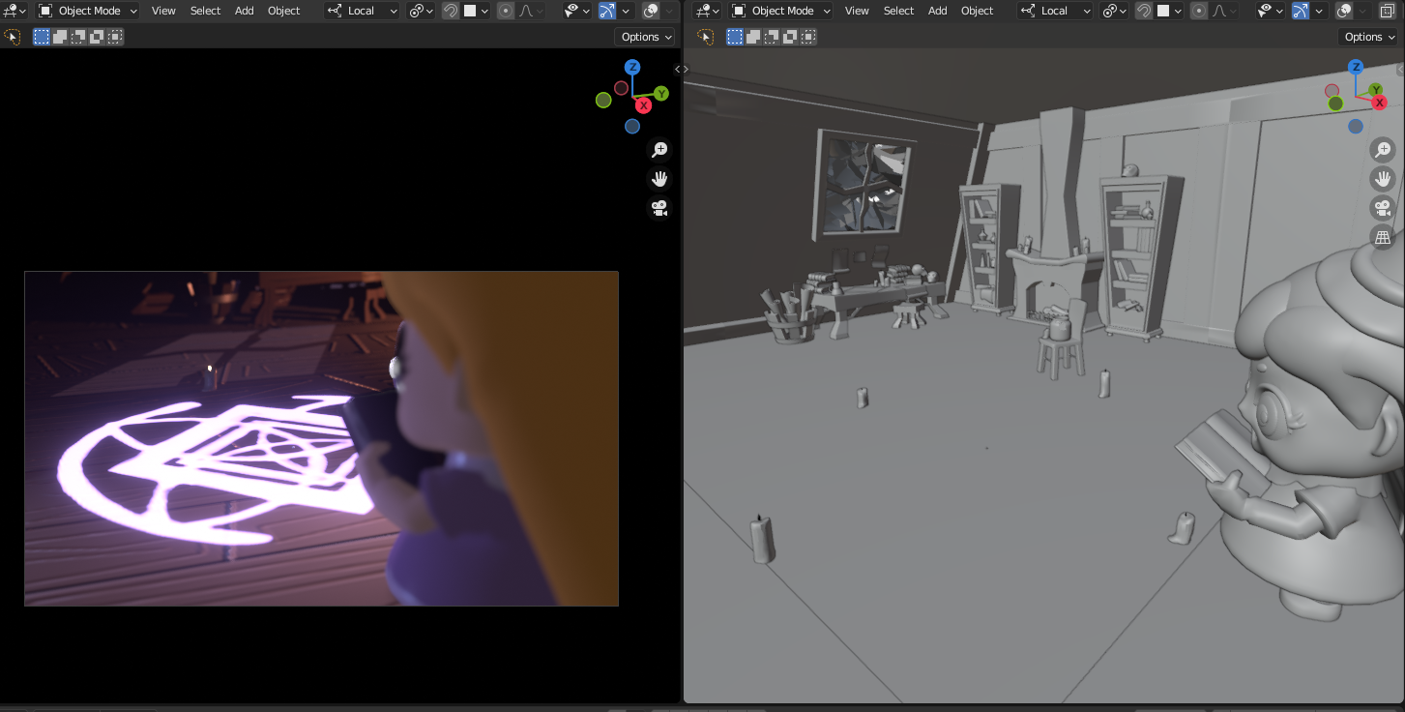Open Object Mode dropdown in right viewport
1405x712 pixels.
pos(780,11)
